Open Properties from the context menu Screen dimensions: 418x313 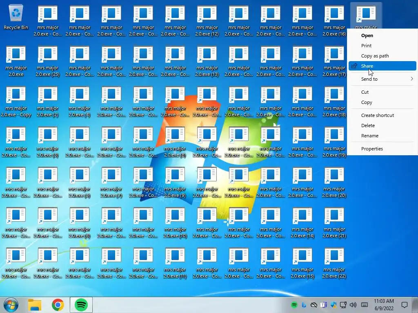coord(382,148)
